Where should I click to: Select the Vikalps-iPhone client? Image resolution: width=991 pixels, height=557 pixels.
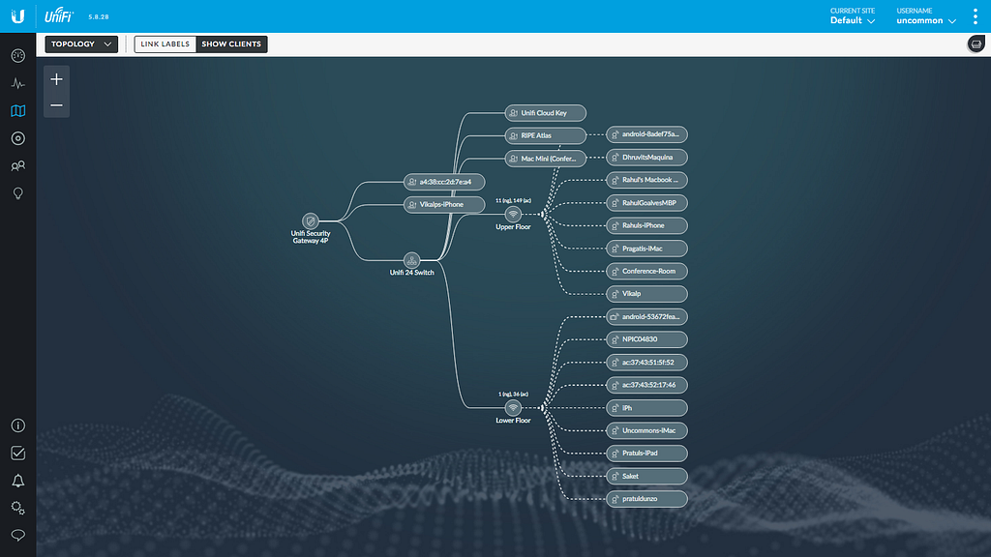[444, 205]
